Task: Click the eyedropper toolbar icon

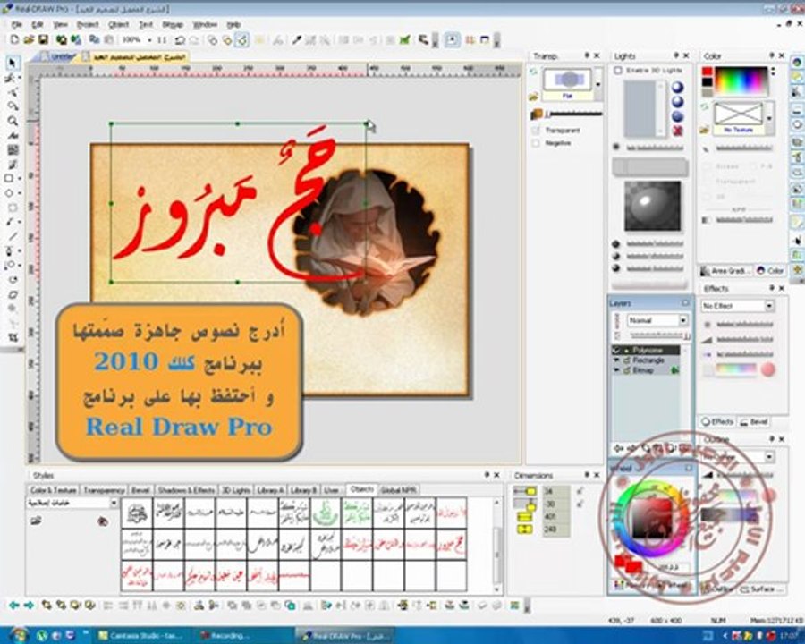Action: (x=296, y=39)
